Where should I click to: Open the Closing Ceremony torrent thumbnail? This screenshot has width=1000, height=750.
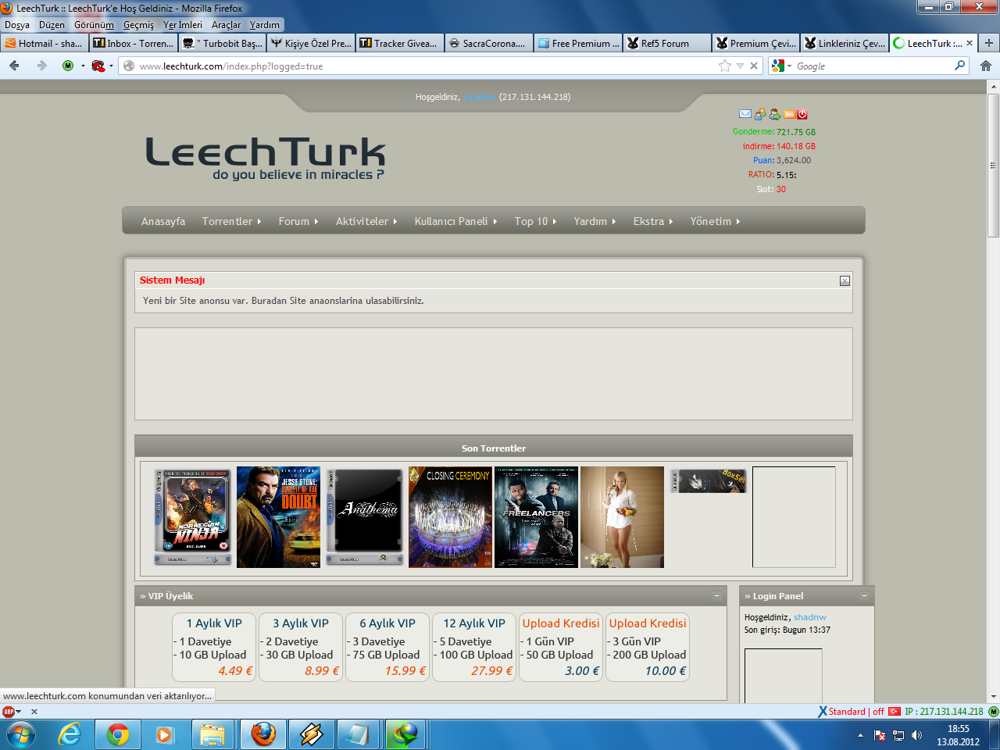coord(450,517)
